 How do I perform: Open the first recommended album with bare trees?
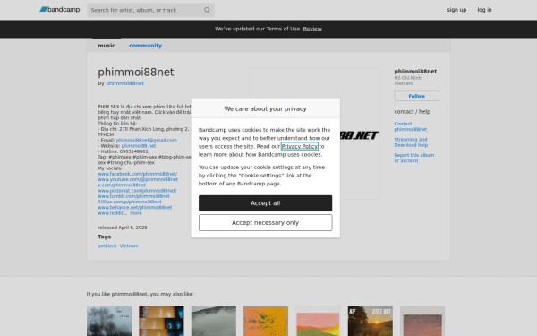[x=109, y=321]
